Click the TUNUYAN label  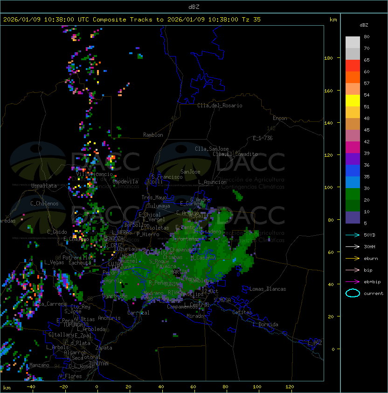tap(99, 364)
